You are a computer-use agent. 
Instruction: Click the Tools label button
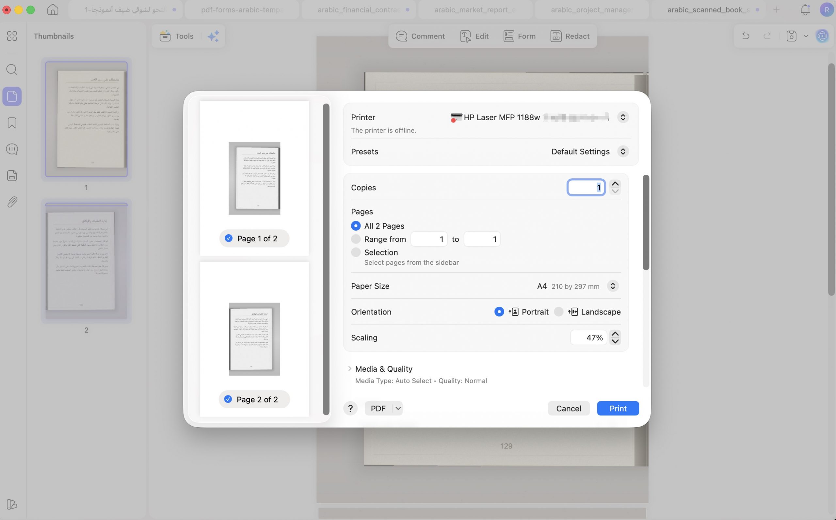pos(184,36)
